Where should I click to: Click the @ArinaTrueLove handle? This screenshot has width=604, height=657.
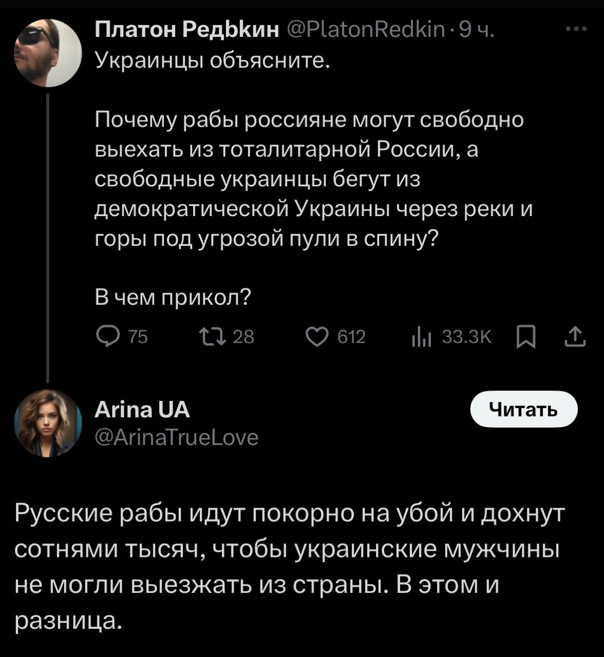(177, 437)
